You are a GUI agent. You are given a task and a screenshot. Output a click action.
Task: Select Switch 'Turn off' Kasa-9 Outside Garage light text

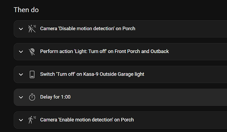click(92, 74)
